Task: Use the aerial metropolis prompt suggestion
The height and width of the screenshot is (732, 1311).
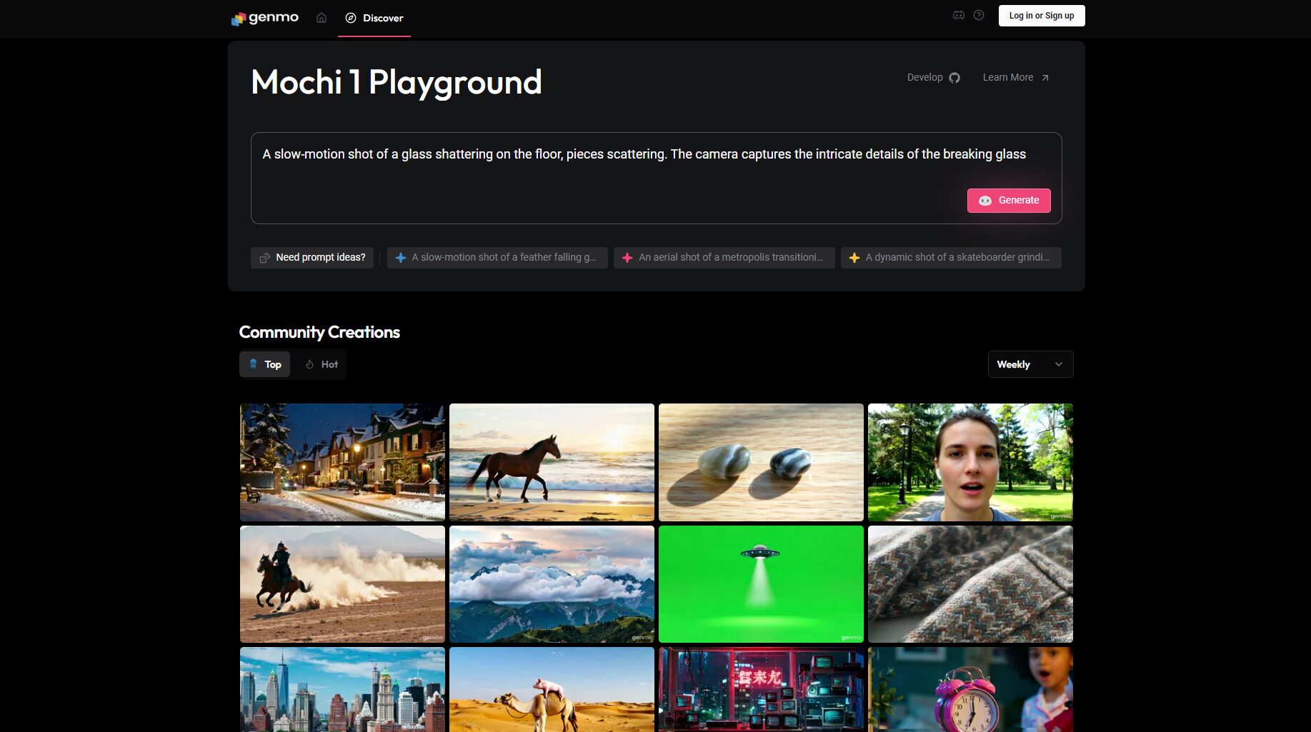Action: click(724, 258)
